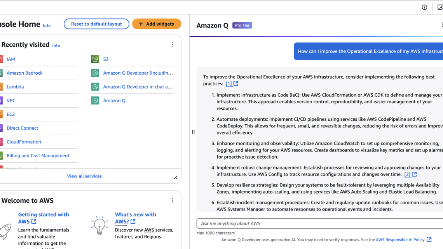Click the Amazon Q Developer (Includin... icon
This screenshot has height=249, width=443.
[x=95, y=73]
